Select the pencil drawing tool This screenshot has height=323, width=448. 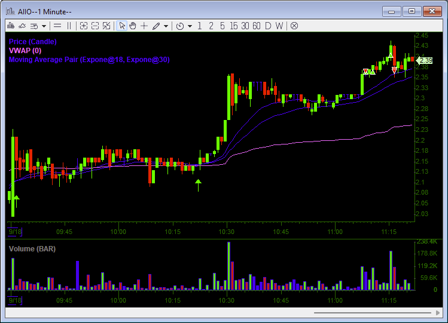156,26
